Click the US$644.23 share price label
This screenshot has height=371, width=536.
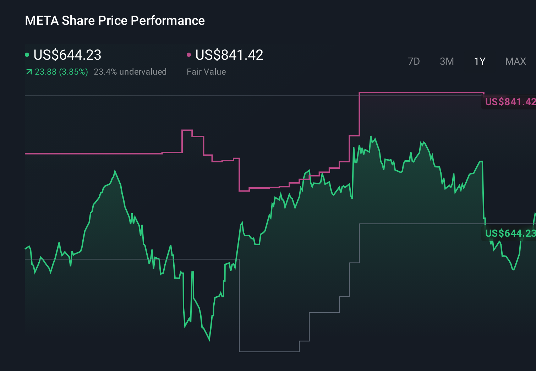(x=67, y=55)
